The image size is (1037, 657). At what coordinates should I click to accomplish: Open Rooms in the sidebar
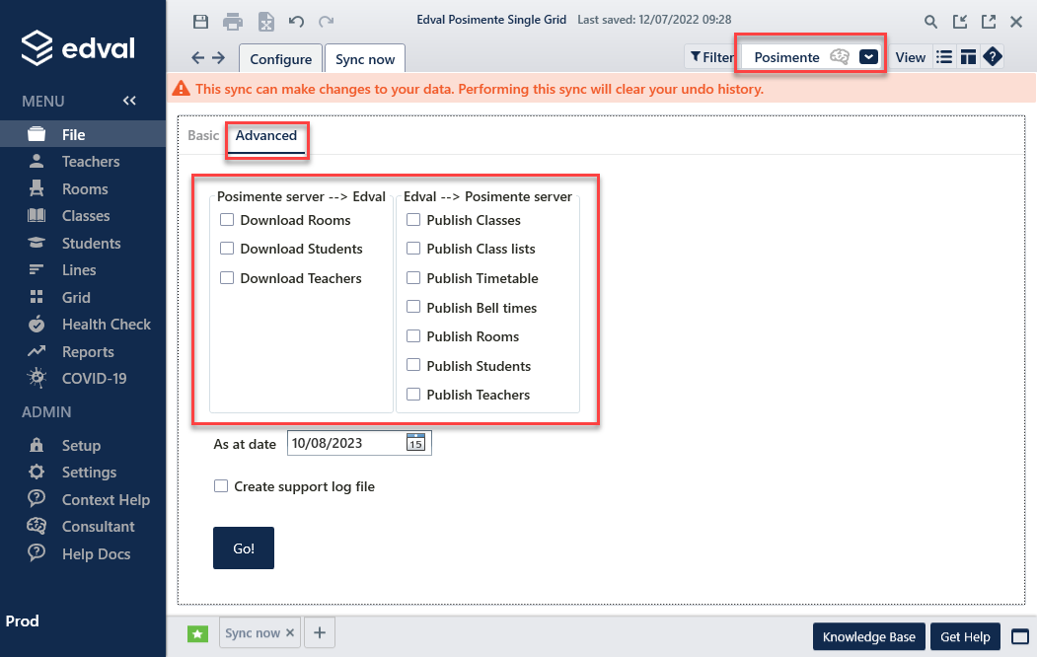tap(83, 189)
